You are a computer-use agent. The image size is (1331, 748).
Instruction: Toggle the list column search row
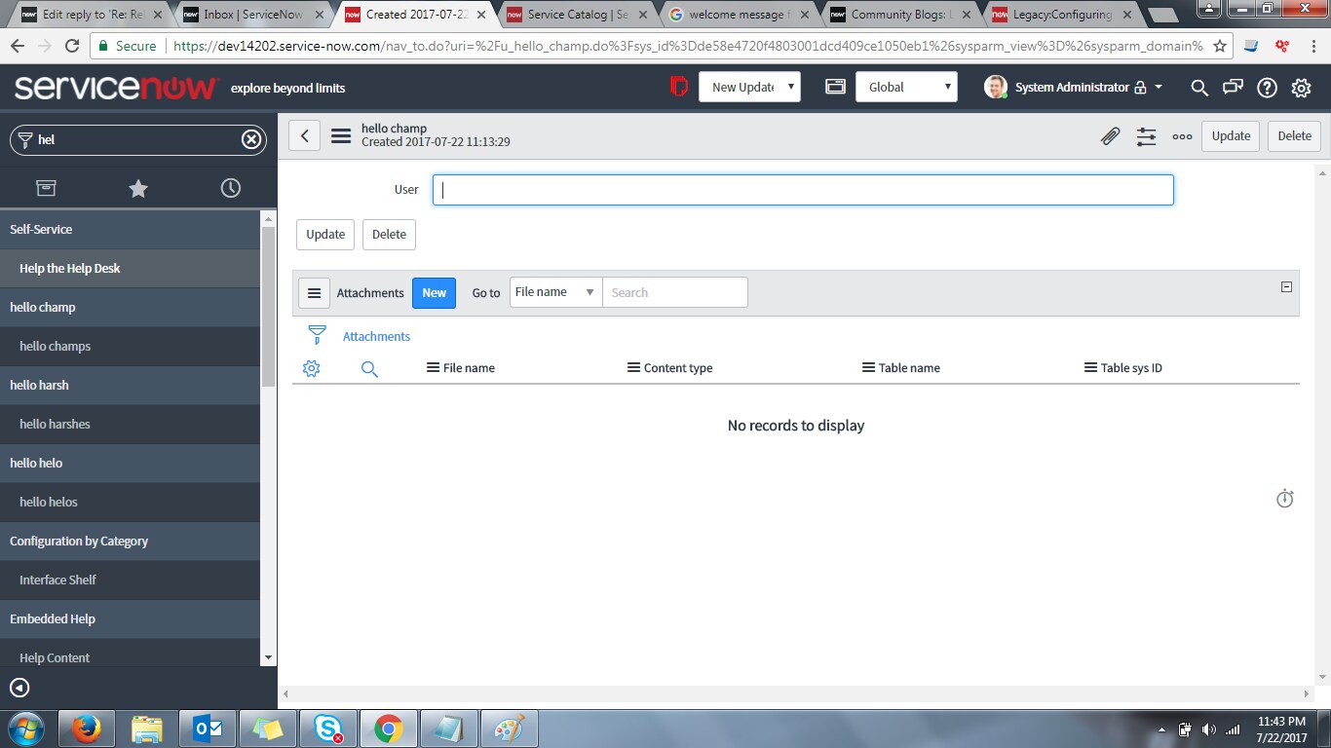point(369,368)
